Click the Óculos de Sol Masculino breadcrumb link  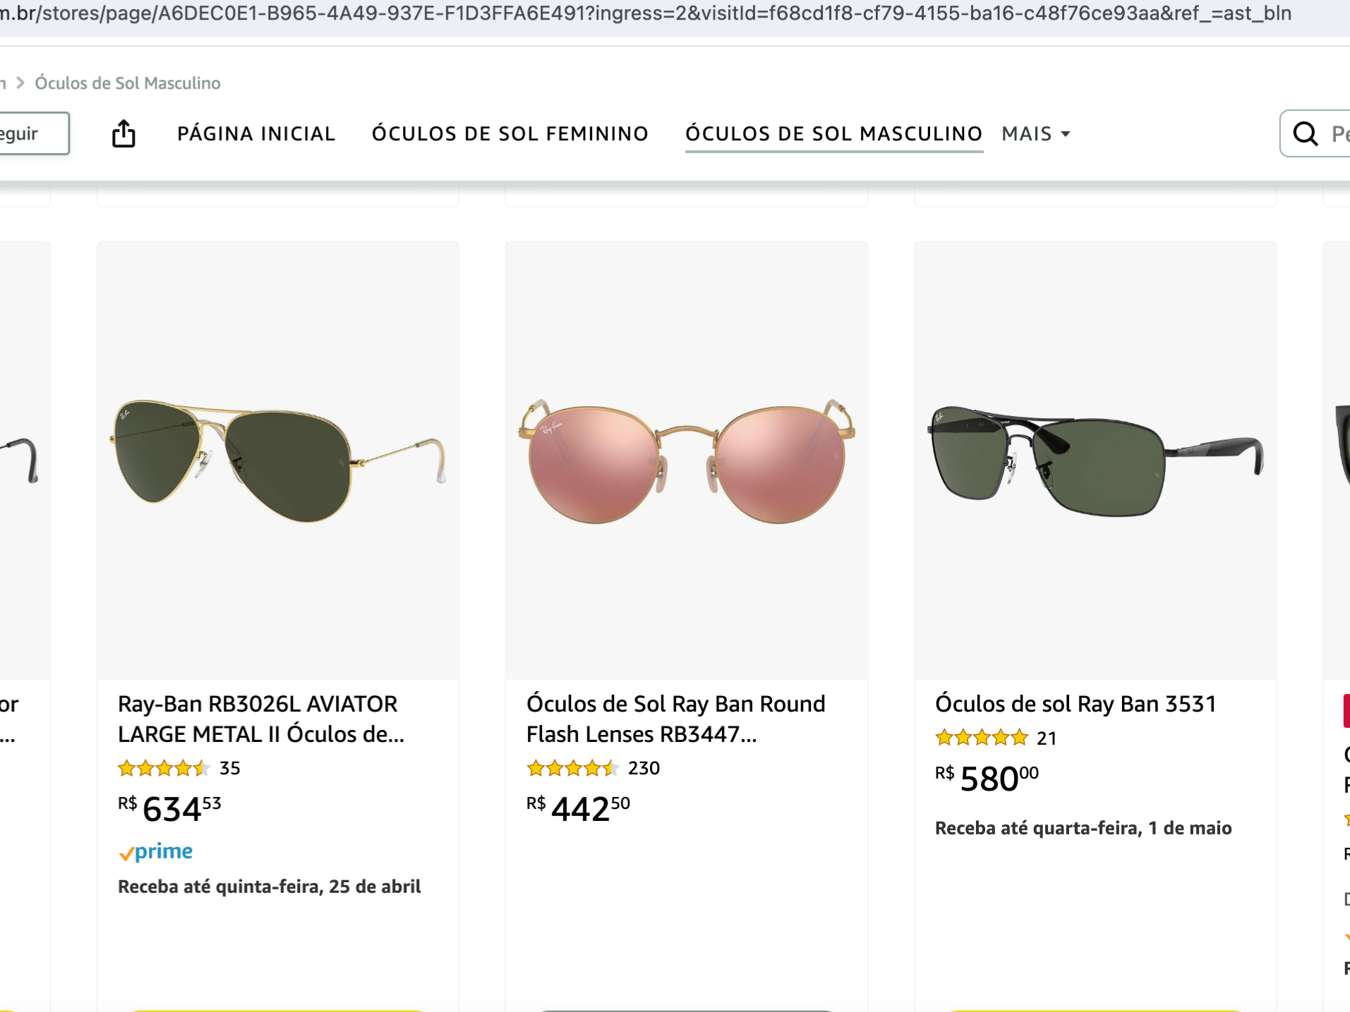[128, 83]
